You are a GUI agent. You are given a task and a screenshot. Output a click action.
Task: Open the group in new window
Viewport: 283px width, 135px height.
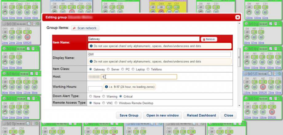(x=162, y=115)
